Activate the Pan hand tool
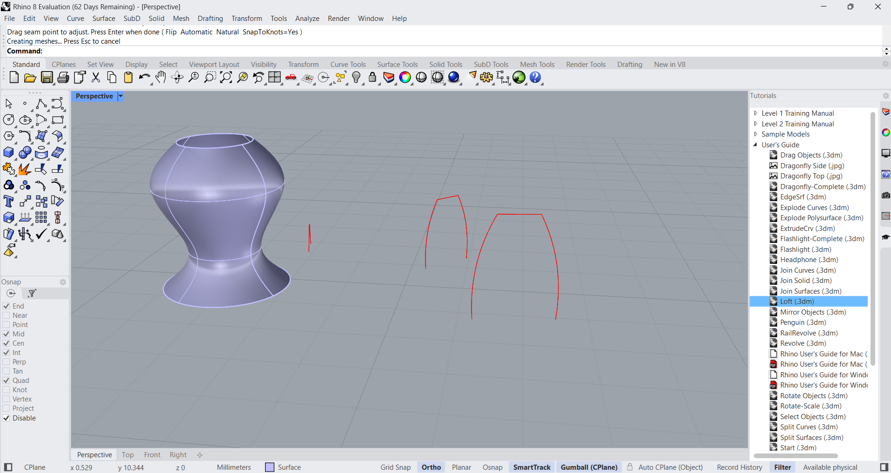Screen dimensions: 891x473 (160, 78)
